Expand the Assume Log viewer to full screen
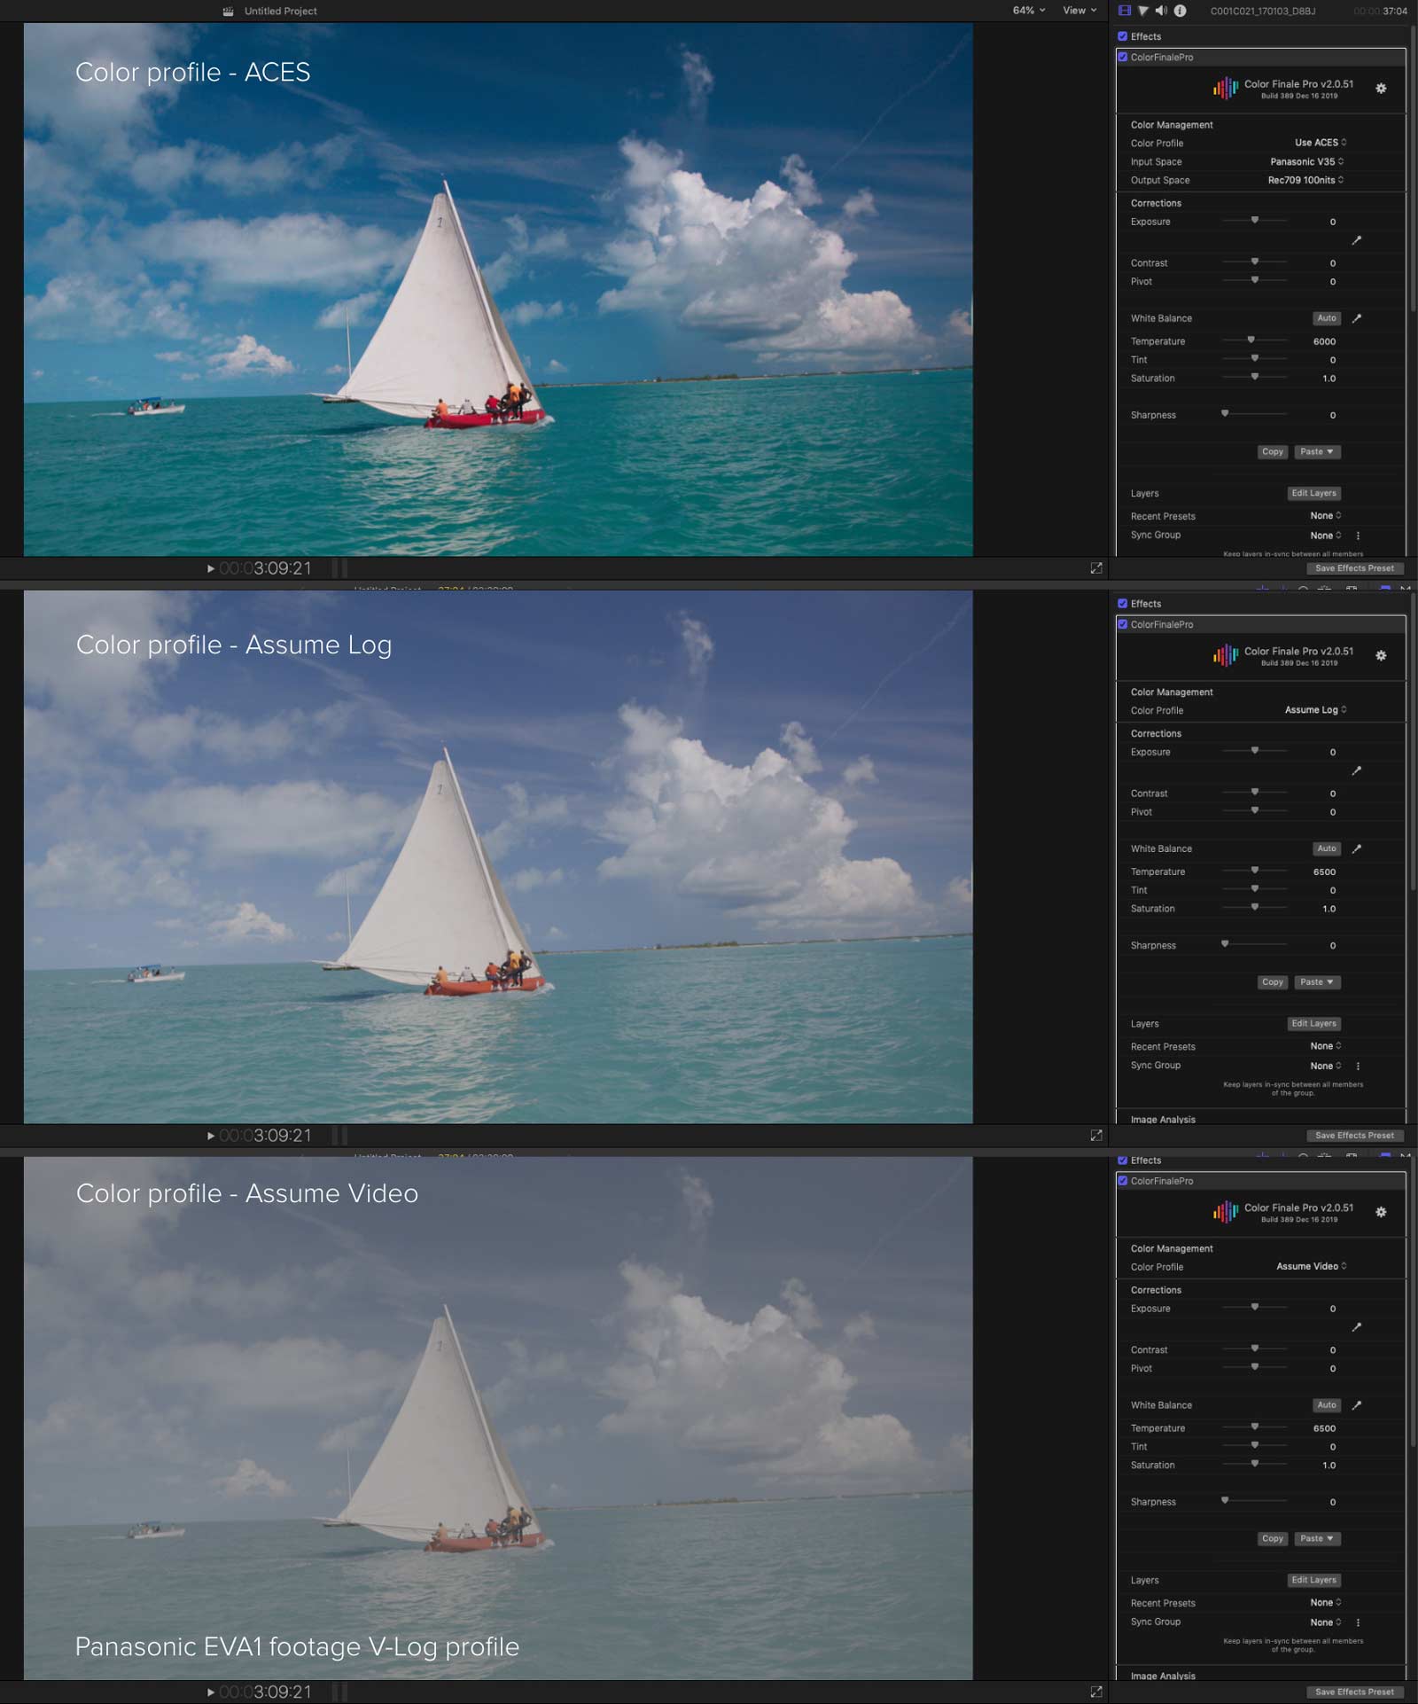1418x1704 pixels. (x=1096, y=1136)
